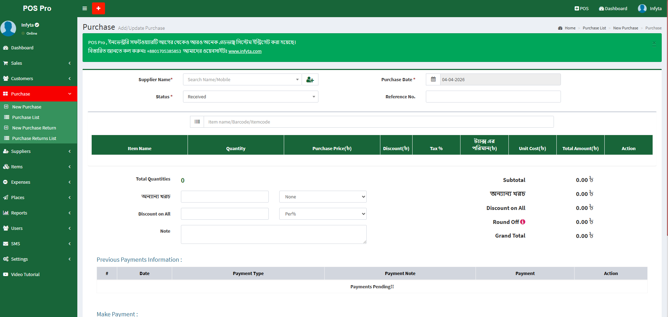The width and height of the screenshot is (668, 317).
Task: Click the add new supplier icon
Action: 310,80
